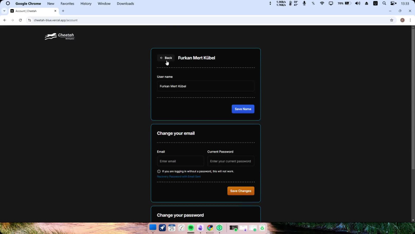Open the tab search dropdown arrow
This screenshot has height=234, width=415.
click(x=4, y=11)
